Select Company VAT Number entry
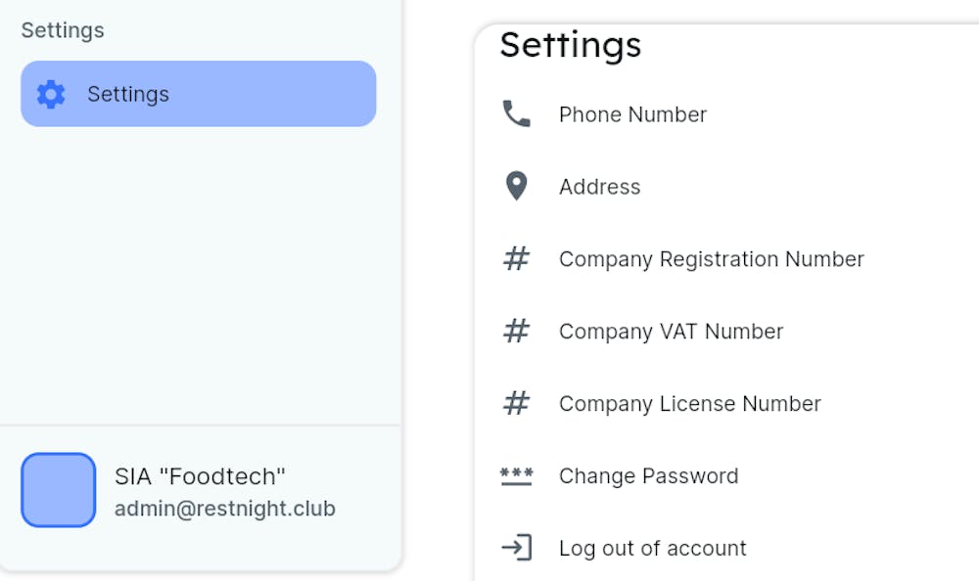979x581 pixels. pyautogui.click(x=671, y=332)
